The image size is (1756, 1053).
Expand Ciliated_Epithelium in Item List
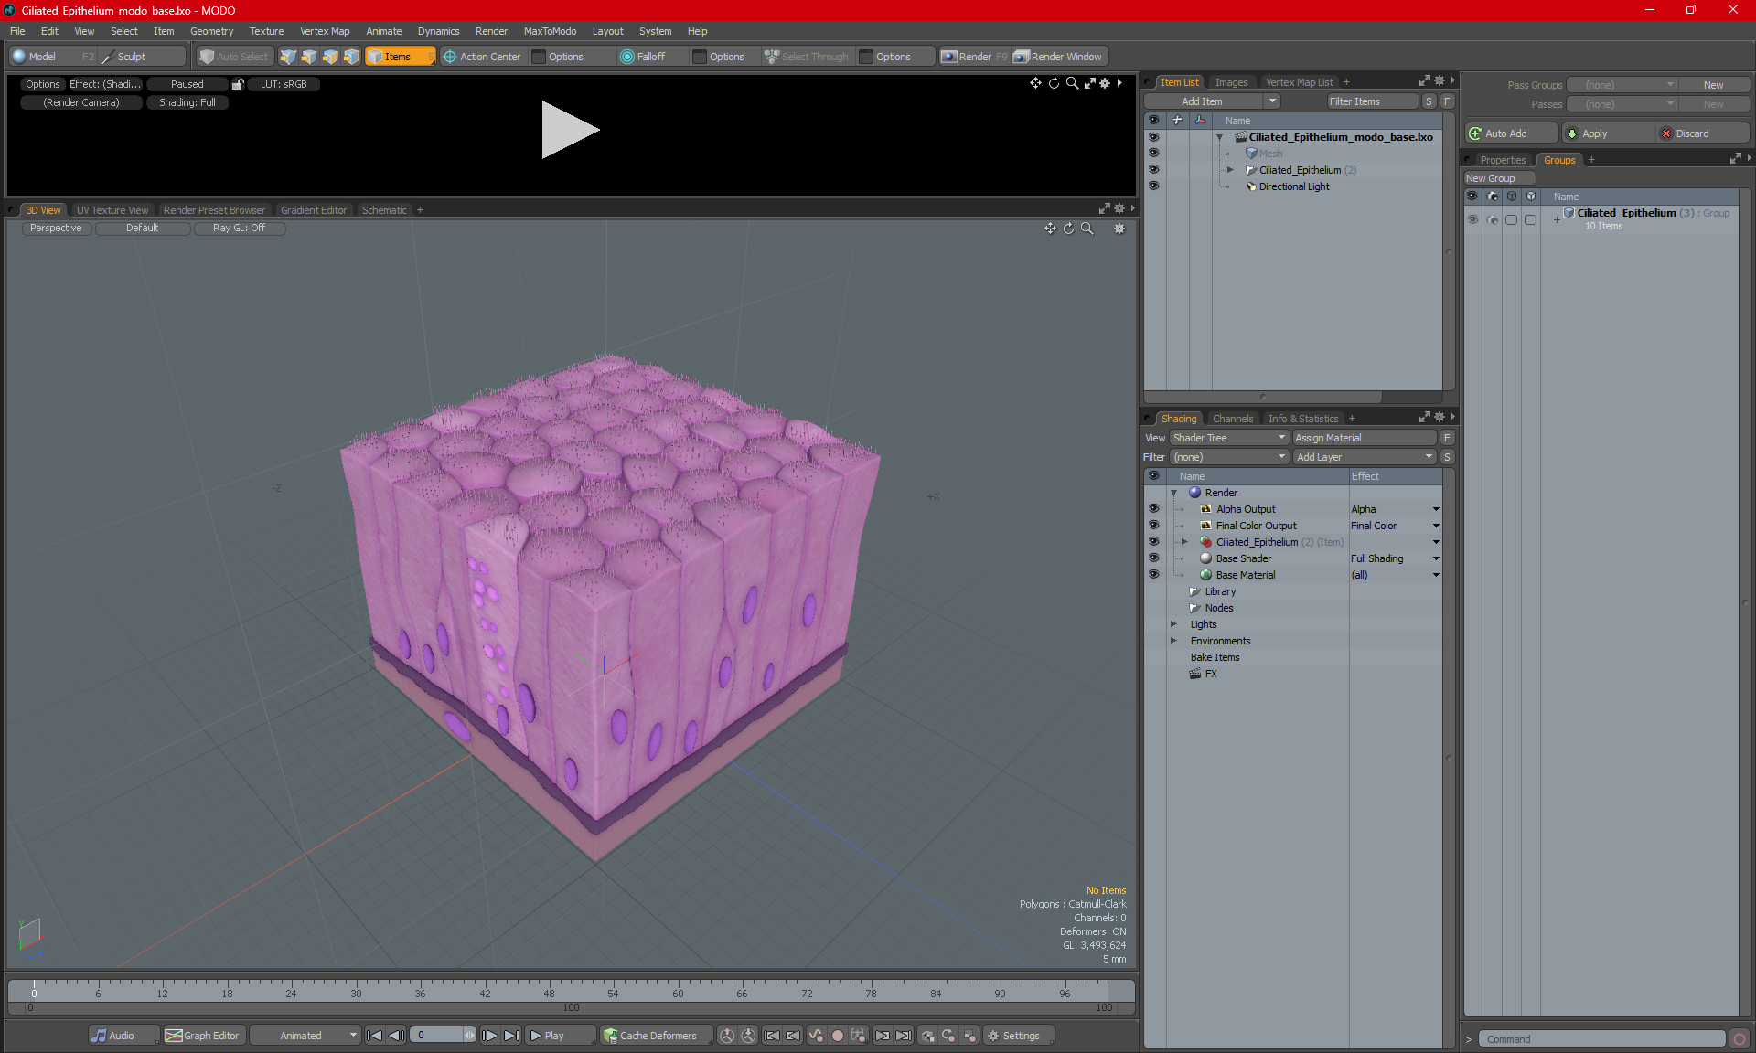(x=1230, y=170)
